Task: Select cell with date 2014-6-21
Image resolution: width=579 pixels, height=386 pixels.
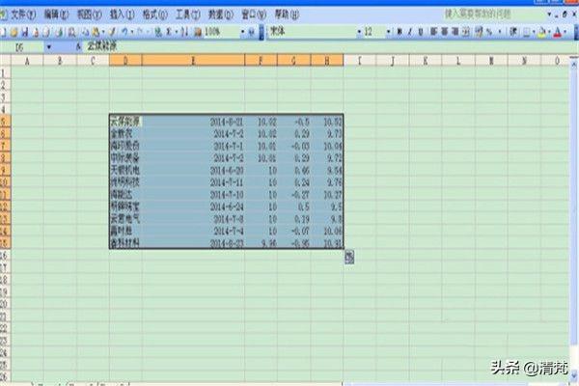Action: 193,122
